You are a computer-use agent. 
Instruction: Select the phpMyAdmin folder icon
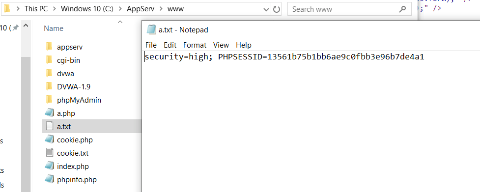click(x=49, y=100)
